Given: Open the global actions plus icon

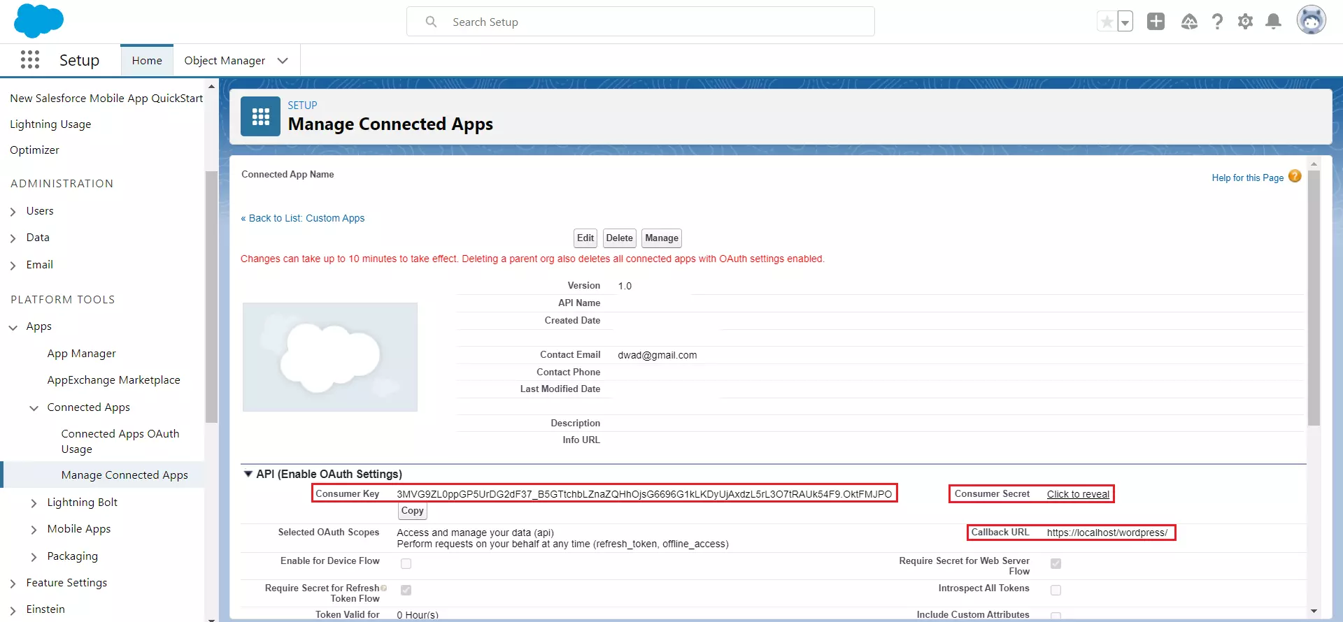Looking at the screenshot, I should [x=1156, y=22].
